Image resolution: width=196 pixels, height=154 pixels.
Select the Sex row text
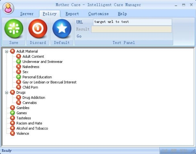tap(25, 72)
